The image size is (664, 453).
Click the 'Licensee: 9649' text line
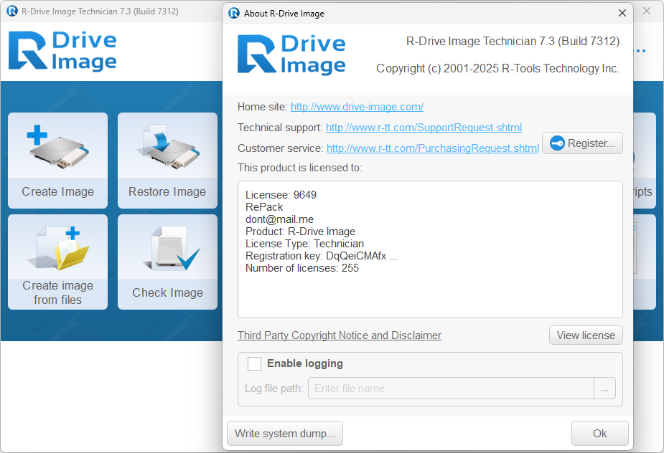coord(281,195)
